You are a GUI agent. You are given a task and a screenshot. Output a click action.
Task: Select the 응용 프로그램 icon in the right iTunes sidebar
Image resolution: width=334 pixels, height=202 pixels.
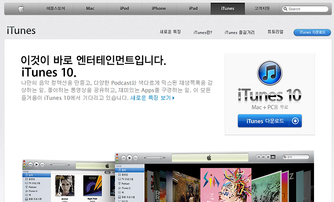tap(120, 197)
